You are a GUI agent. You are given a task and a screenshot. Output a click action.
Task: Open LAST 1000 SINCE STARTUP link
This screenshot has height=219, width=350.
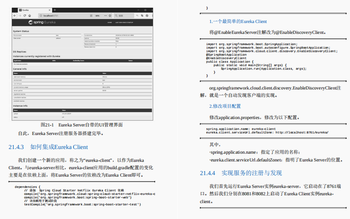124,22
